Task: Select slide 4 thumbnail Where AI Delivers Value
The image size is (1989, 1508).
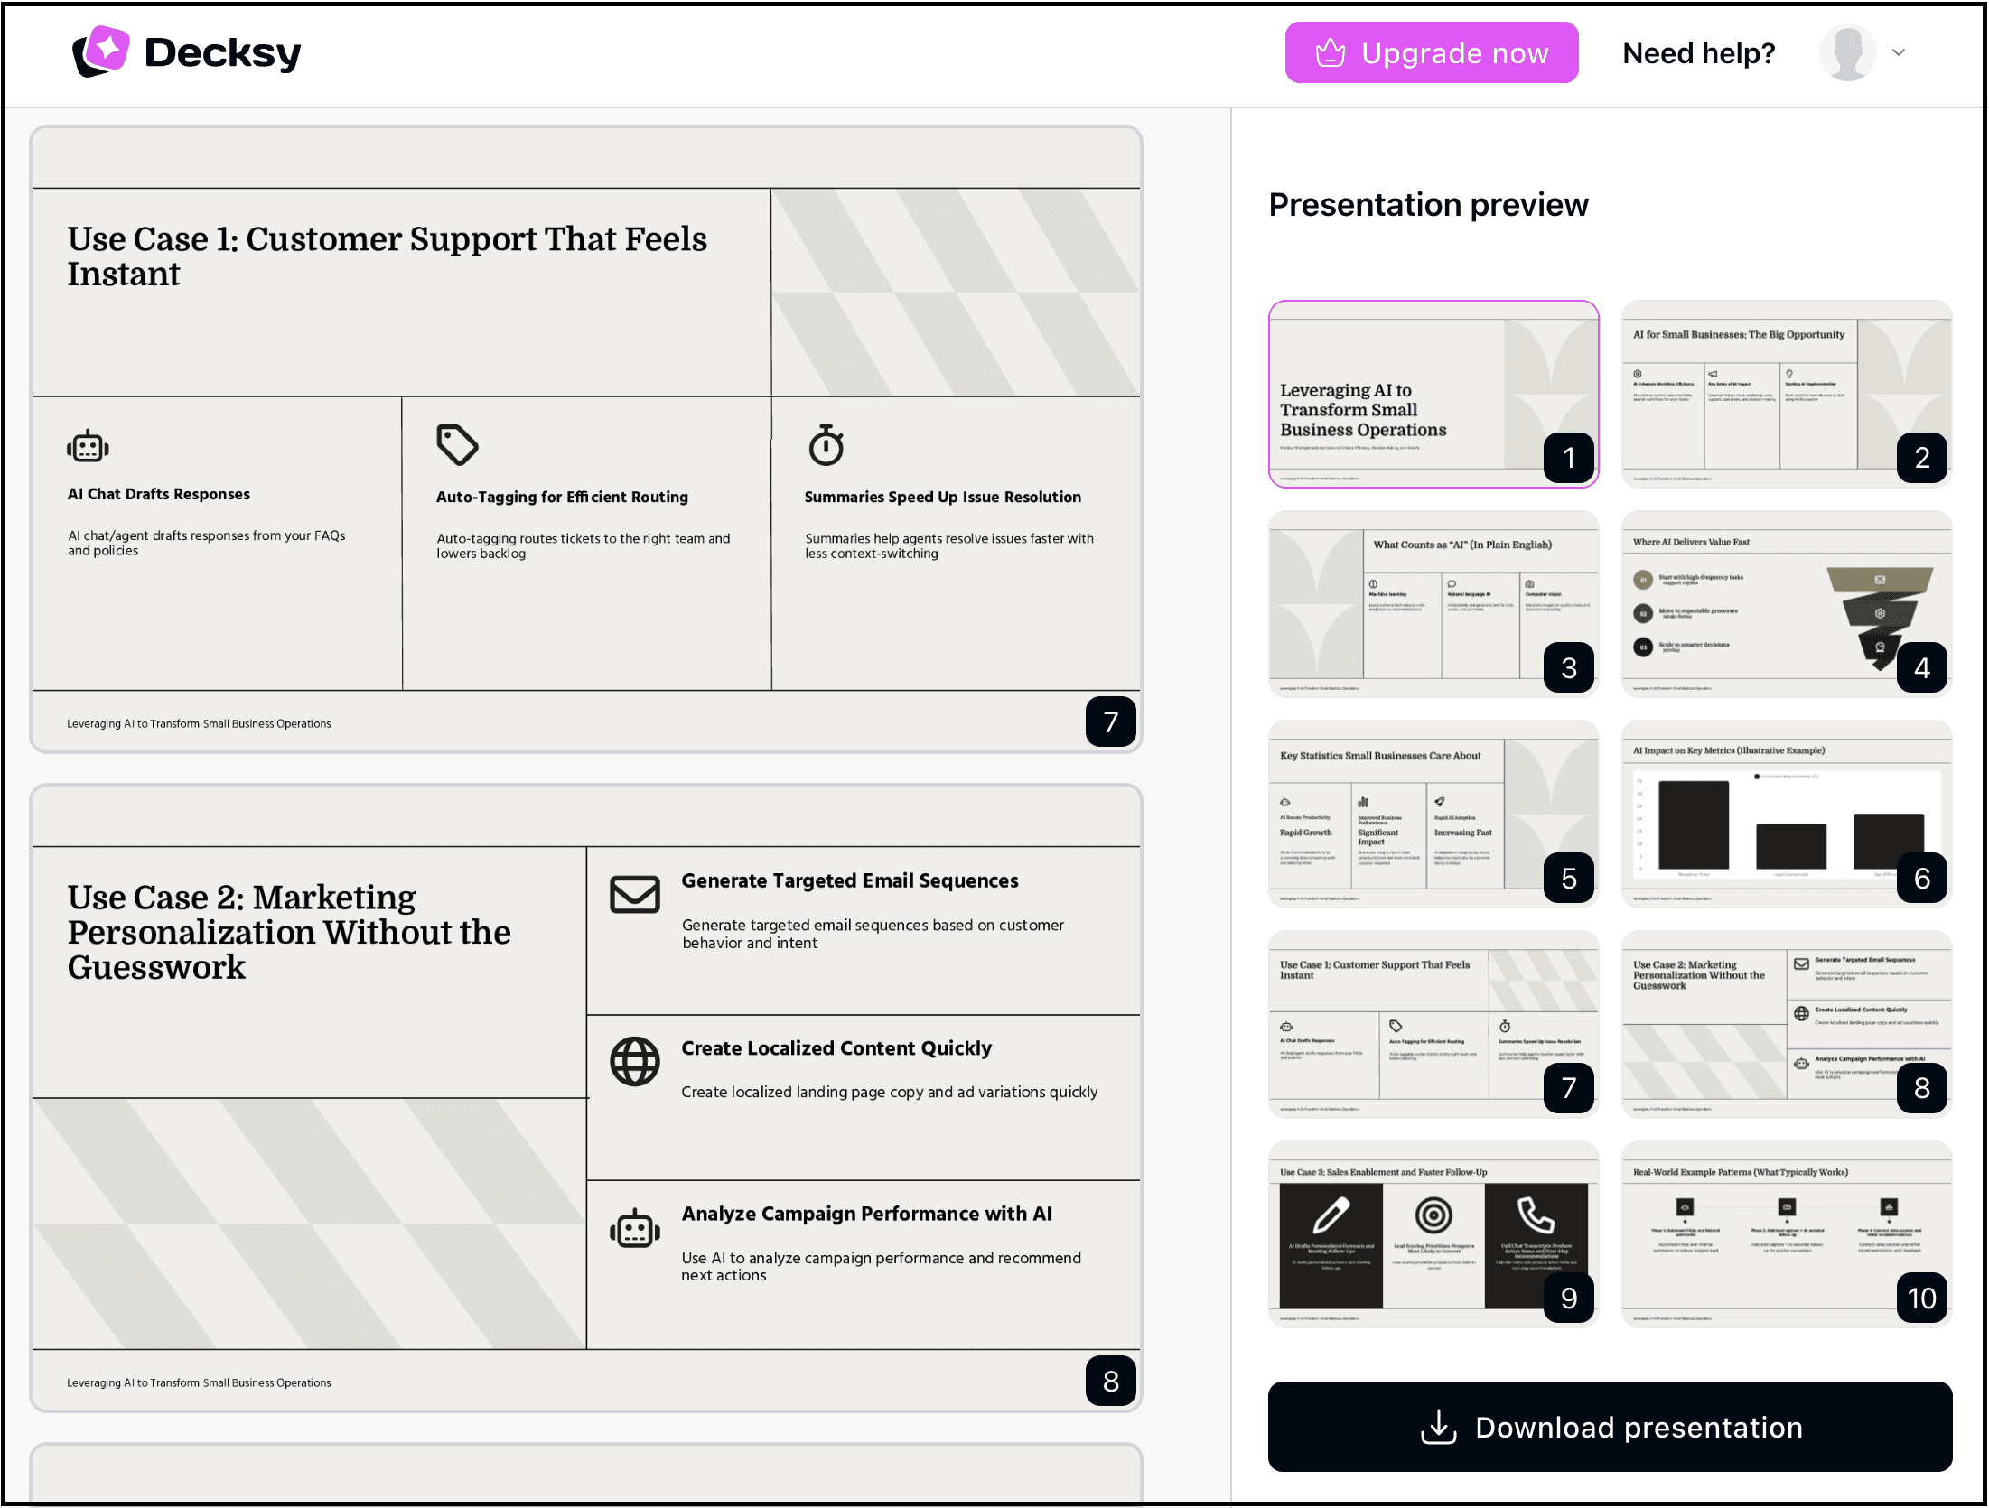Action: point(1786,603)
